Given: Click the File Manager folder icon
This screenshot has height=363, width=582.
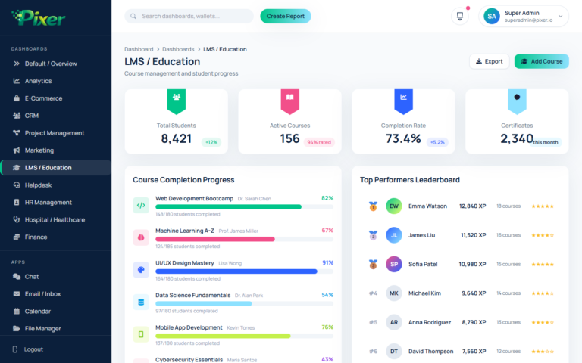Looking at the screenshot, I should [x=17, y=328].
